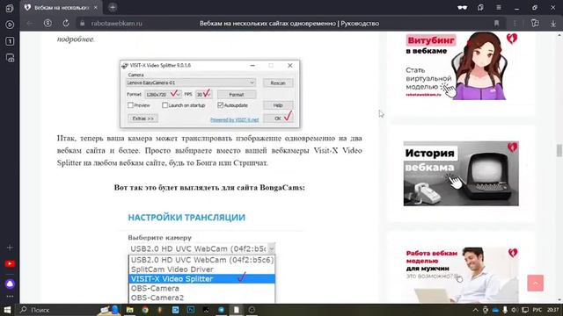Open Photoshop from the taskbar

point(191,310)
